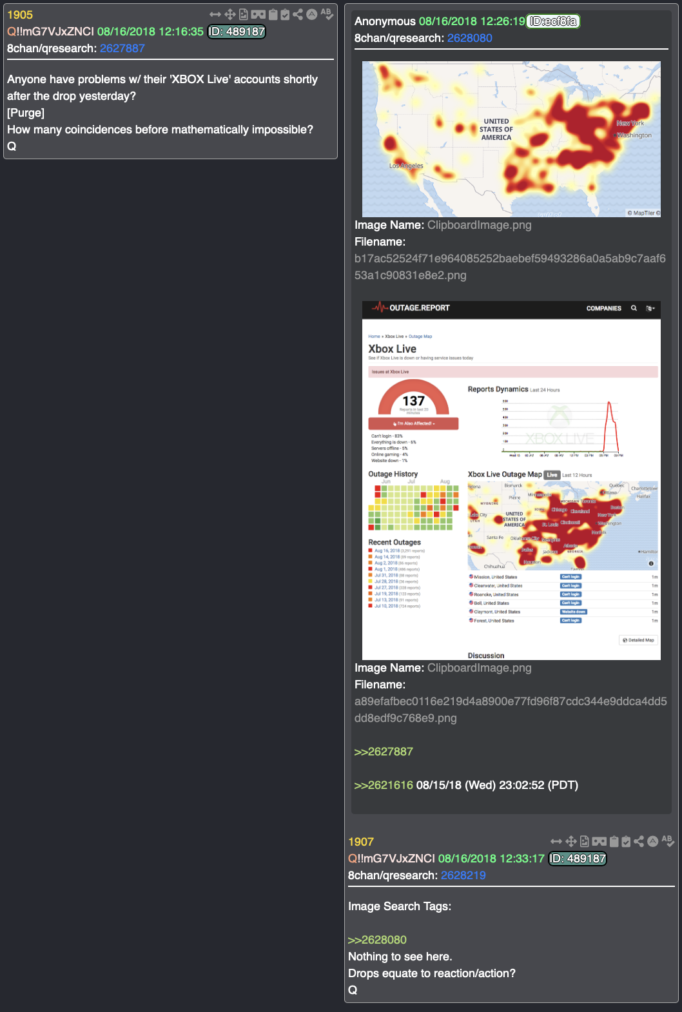The image size is (682, 1012).
Task: Click filename a89efafbec0116e2... png
Action: pos(511,710)
